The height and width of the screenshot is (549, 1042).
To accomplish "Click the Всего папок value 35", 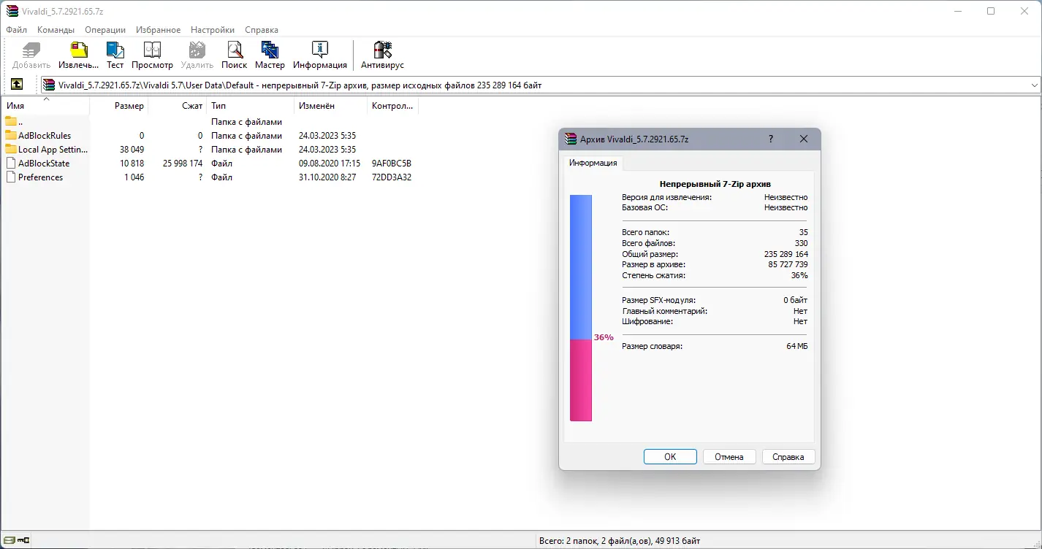I will (804, 232).
